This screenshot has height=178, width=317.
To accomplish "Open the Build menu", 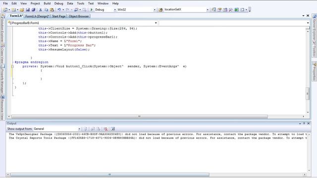I will 47,3.
